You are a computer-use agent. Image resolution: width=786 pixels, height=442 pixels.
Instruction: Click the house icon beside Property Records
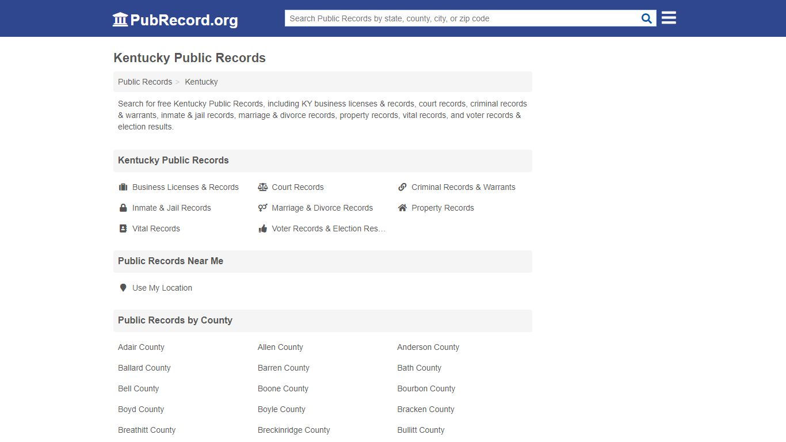pos(402,208)
